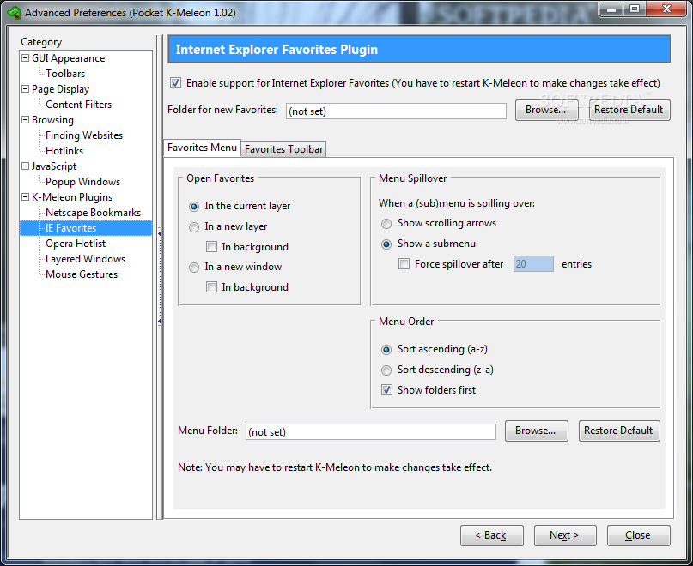The width and height of the screenshot is (693, 566).
Task: Open the Content Filters category
Action: [x=78, y=105]
